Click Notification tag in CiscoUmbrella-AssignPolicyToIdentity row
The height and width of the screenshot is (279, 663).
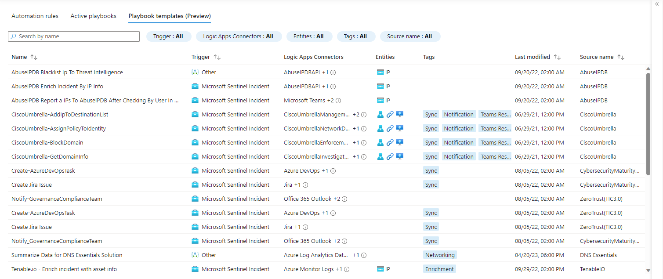pos(459,129)
